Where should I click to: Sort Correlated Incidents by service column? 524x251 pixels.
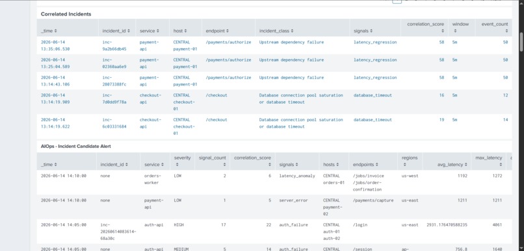(x=150, y=30)
